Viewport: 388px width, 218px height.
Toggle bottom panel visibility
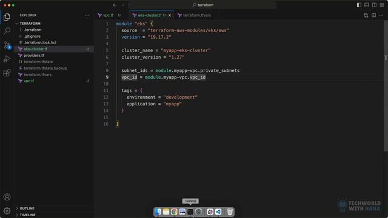tap(366, 5)
